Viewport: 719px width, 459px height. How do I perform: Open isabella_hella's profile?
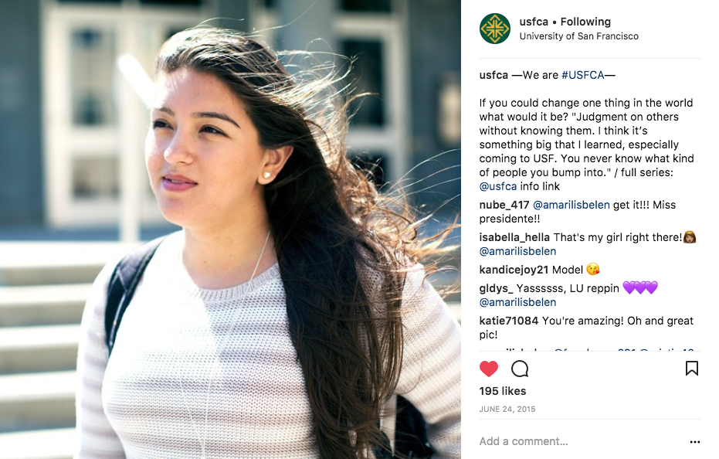[x=514, y=237]
